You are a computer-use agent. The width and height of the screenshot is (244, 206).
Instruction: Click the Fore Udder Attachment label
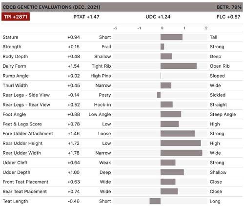point(28,134)
